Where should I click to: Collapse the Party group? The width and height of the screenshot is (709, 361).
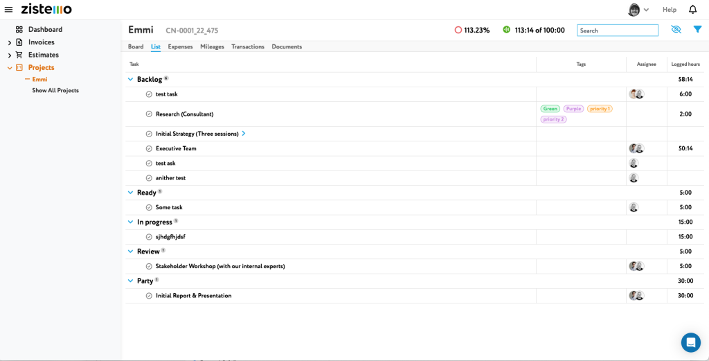pos(131,281)
